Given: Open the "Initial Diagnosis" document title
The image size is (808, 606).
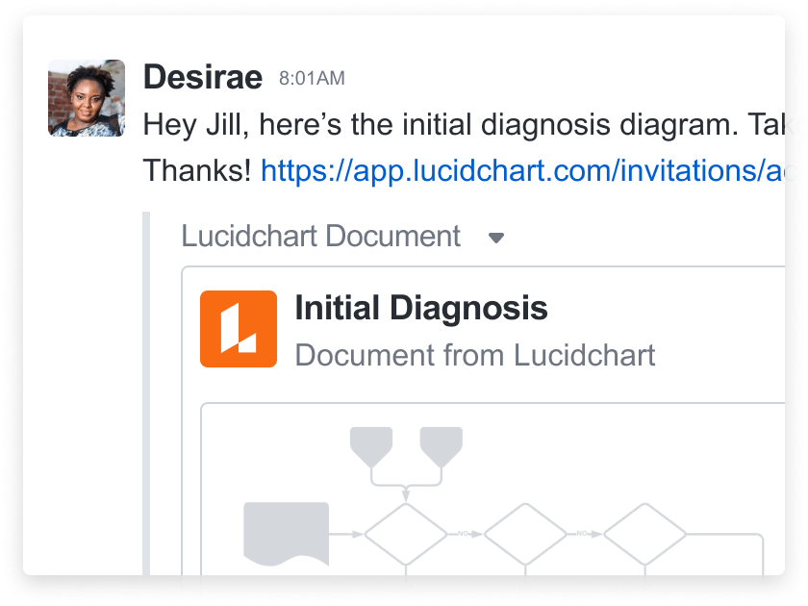Looking at the screenshot, I should pyautogui.click(x=421, y=309).
